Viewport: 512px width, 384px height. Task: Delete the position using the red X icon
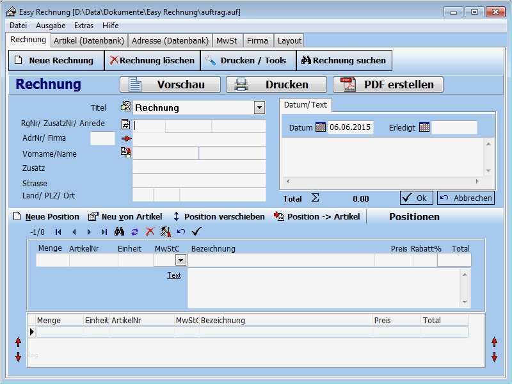(x=150, y=232)
